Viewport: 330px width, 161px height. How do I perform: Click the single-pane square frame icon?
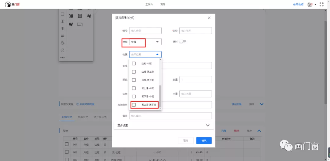[x=62, y=14]
